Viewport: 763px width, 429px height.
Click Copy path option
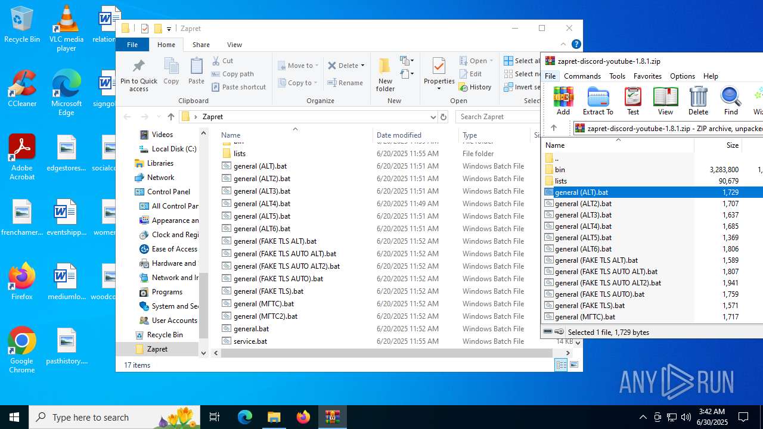tap(232, 74)
